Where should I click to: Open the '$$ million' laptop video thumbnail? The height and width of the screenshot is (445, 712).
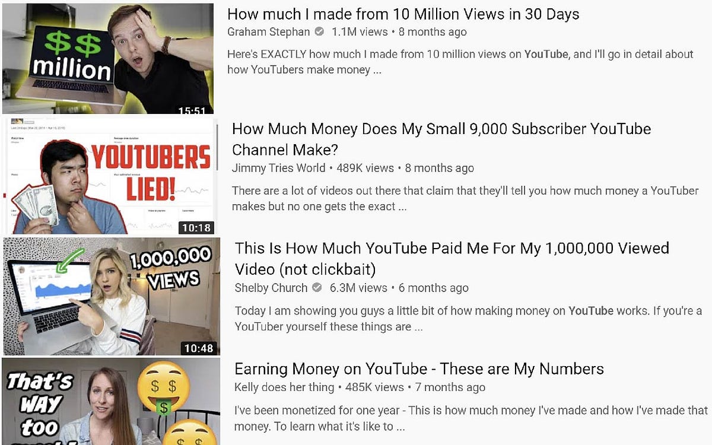coord(107,58)
